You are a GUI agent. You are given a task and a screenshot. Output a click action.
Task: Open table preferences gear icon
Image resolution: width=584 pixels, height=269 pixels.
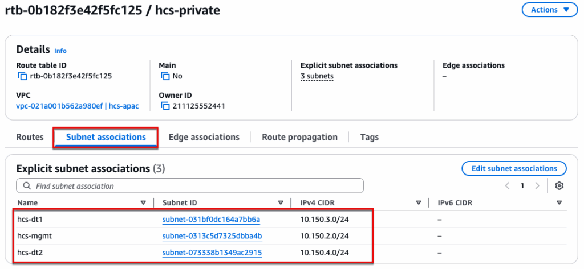pos(559,186)
